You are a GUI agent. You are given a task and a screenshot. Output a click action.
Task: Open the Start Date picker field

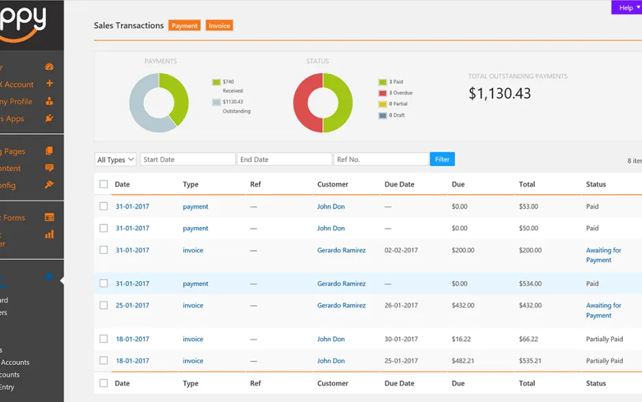click(x=188, y=159)
